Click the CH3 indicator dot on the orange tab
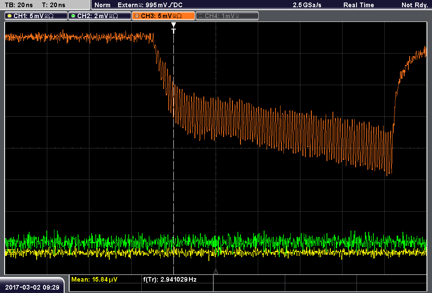The width and height of the screenshot is (432, 293). click(137, 16)
